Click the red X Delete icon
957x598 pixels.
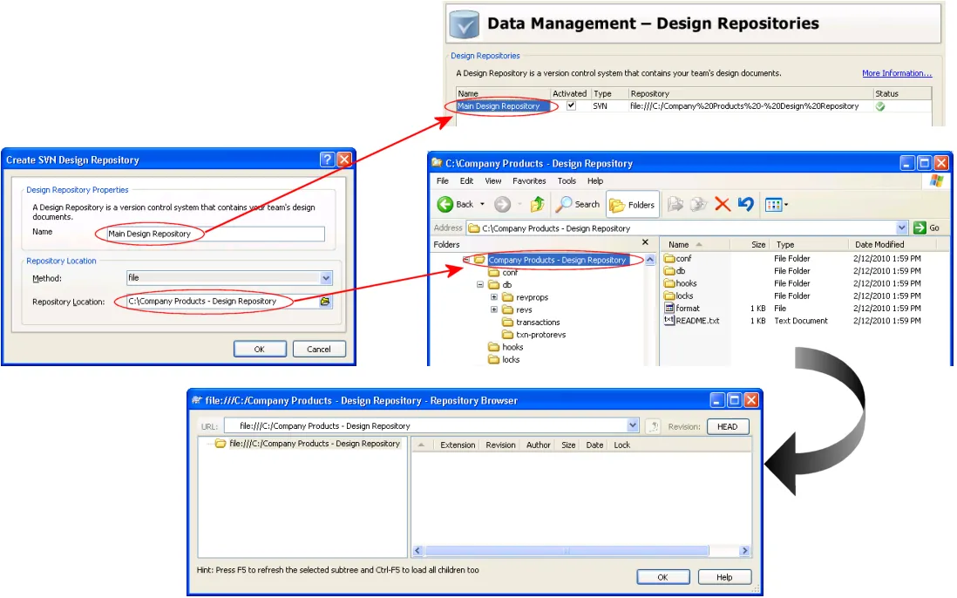click(722, 204)
